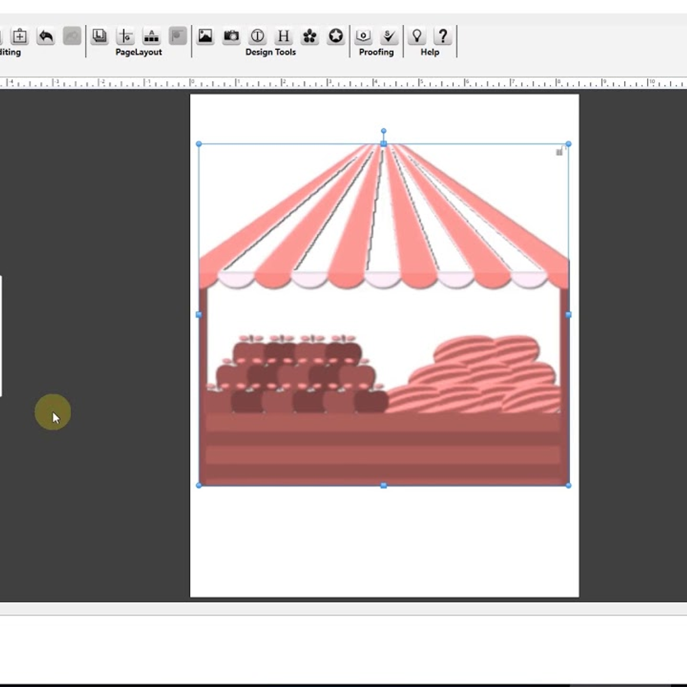Click the lightbulb tips button
The height and width of the screenshot is (687, 687).
tap(416, 37)
